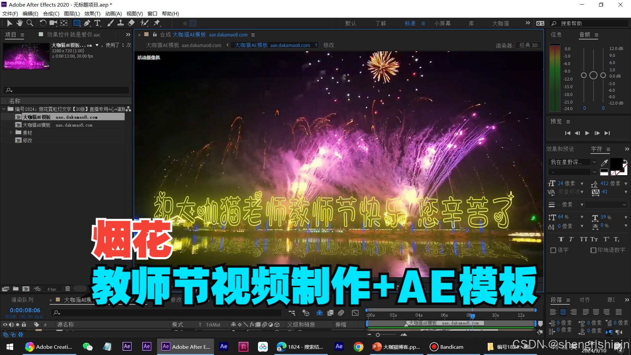Swap fill and stroke colors arrow
This screenshot has height=355, width=631.
pyautogui.click(x=625, y=161)
